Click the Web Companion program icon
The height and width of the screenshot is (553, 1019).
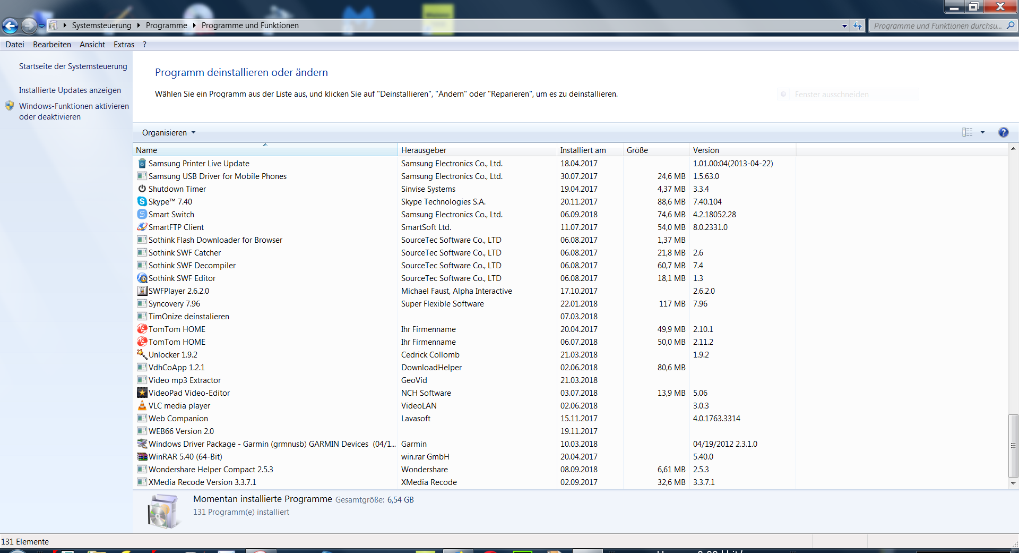[x=142, y=419]
